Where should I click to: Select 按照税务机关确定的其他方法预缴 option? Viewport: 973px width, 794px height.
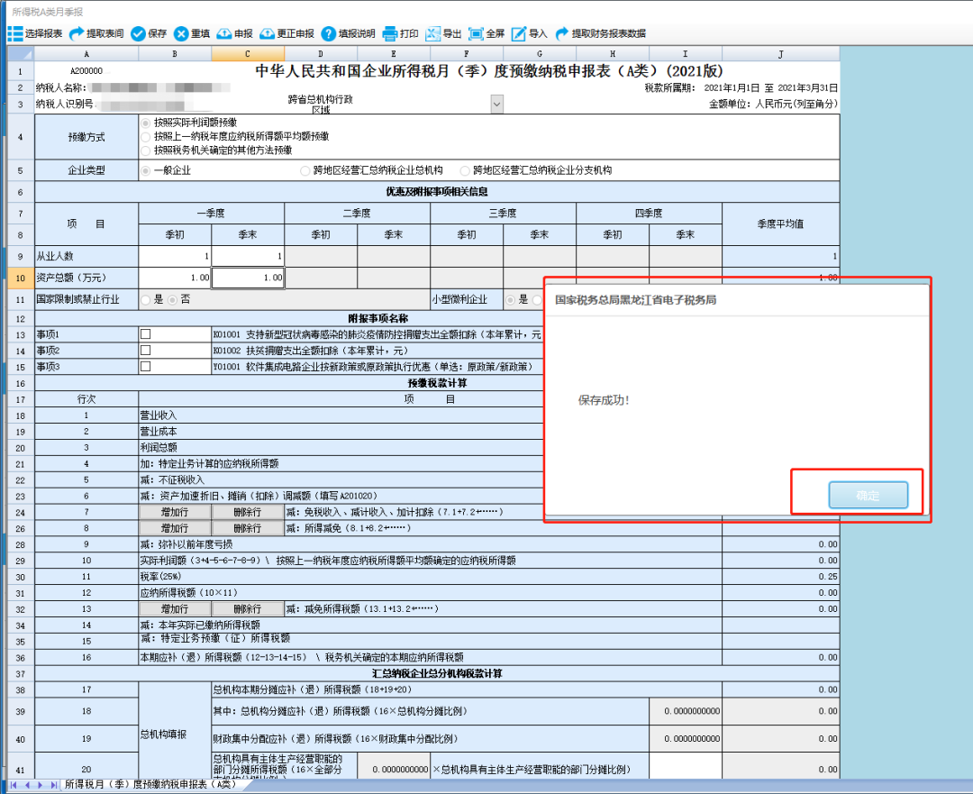[x=145, y=151]
